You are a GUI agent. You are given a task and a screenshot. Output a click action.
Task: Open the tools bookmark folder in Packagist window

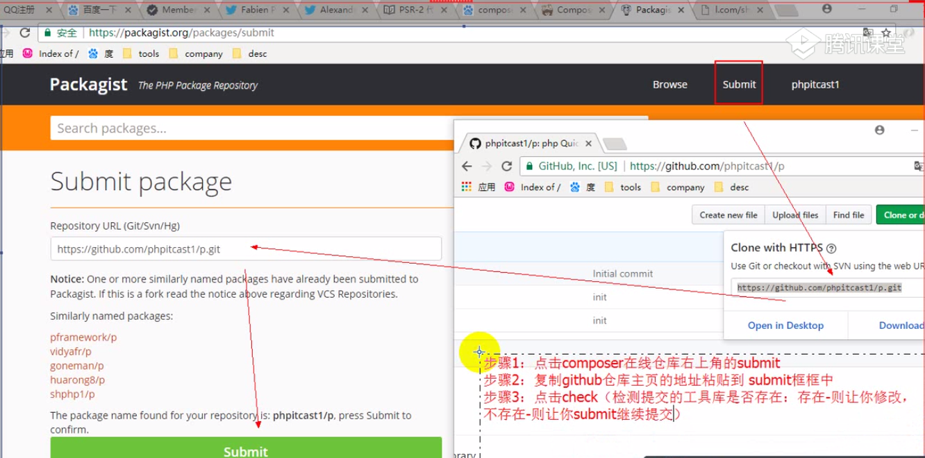click(141, 53)
